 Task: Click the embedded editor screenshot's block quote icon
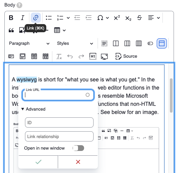click(103, 131)
